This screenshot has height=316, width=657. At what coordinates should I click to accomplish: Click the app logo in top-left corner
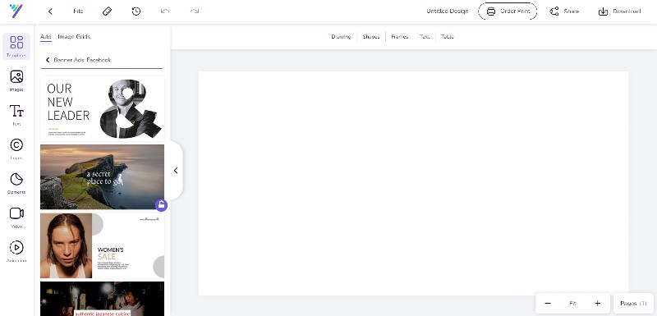click(16, 11)
